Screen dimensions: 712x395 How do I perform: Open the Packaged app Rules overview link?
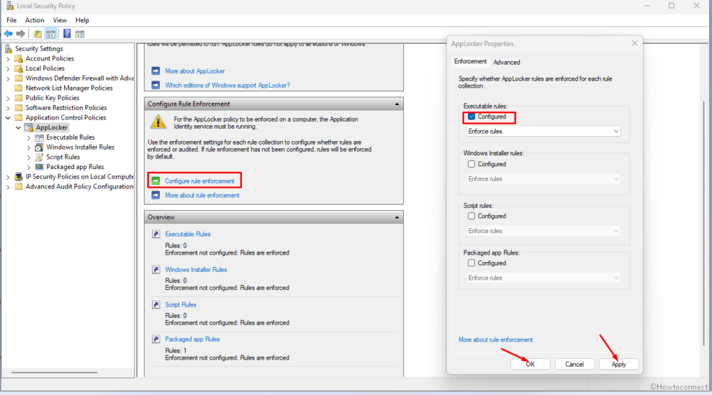tap(192, 339)
